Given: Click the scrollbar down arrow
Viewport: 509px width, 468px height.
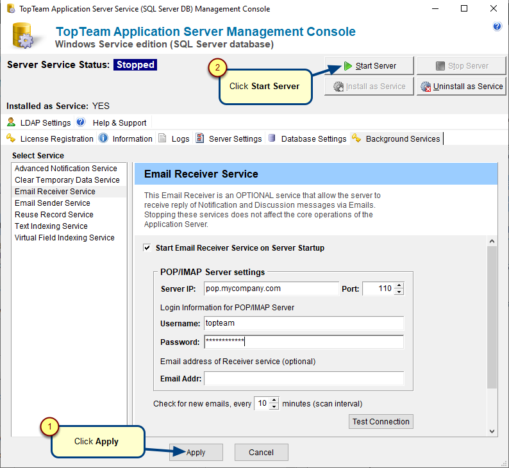Looking at the screenshot, I should click(x=492, y=431).
